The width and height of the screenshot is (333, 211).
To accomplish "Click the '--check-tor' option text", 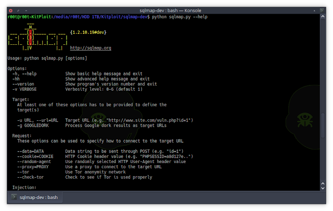I will [30, 177].
